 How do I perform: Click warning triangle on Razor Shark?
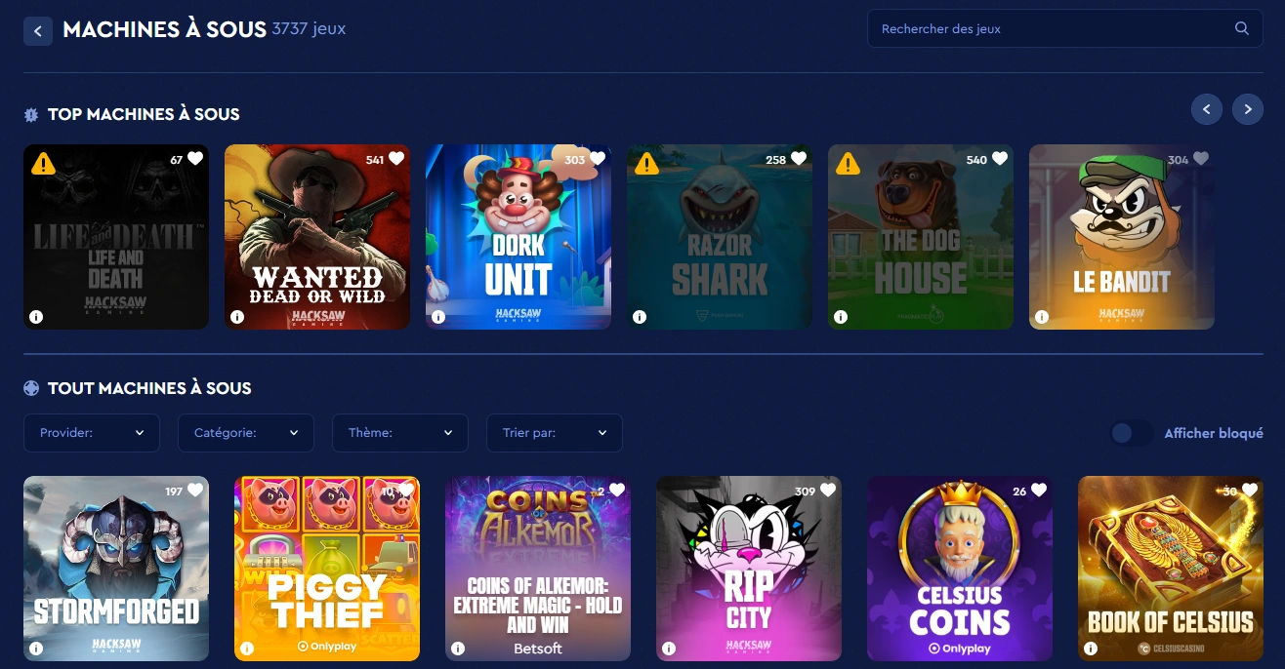(x=646, y=164)
